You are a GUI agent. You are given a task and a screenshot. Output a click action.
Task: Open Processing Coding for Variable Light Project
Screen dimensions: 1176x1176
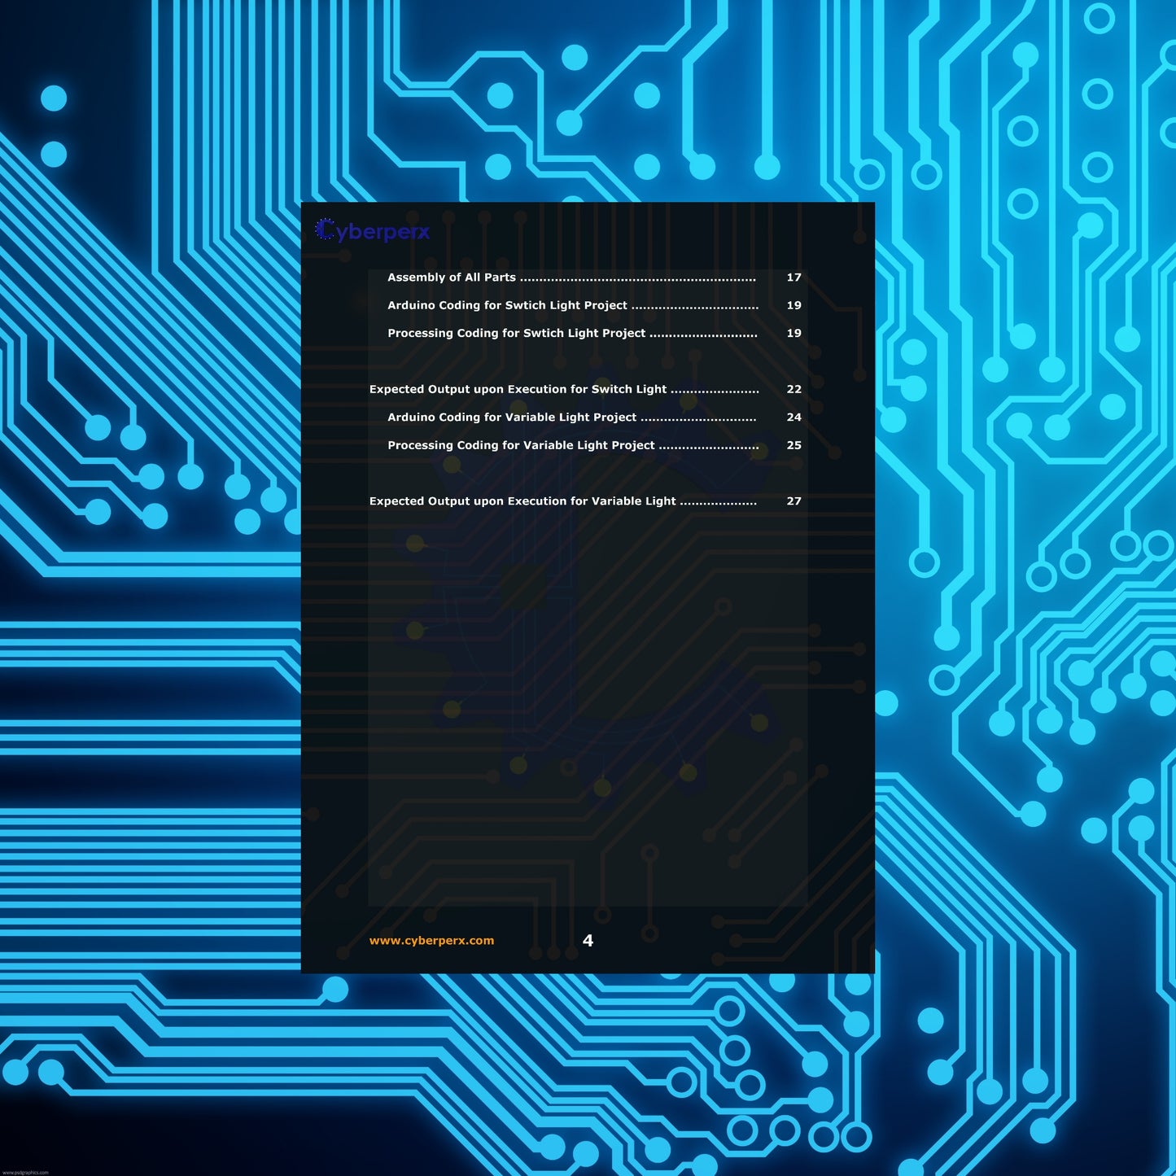coord(521,445)
